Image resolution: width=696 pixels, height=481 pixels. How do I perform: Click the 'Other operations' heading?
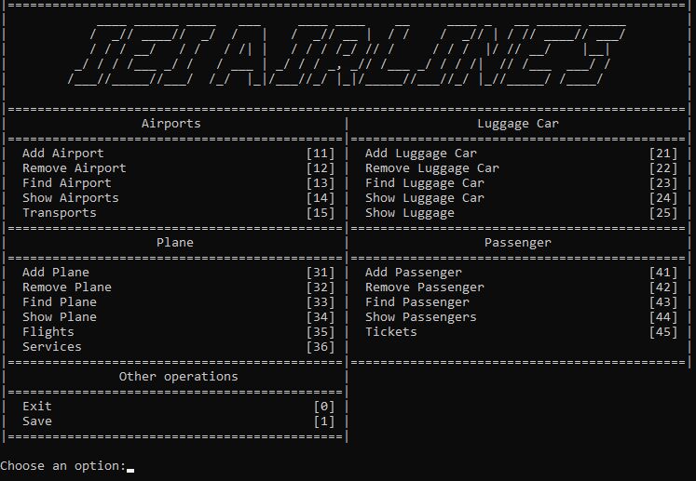(179, 377)
